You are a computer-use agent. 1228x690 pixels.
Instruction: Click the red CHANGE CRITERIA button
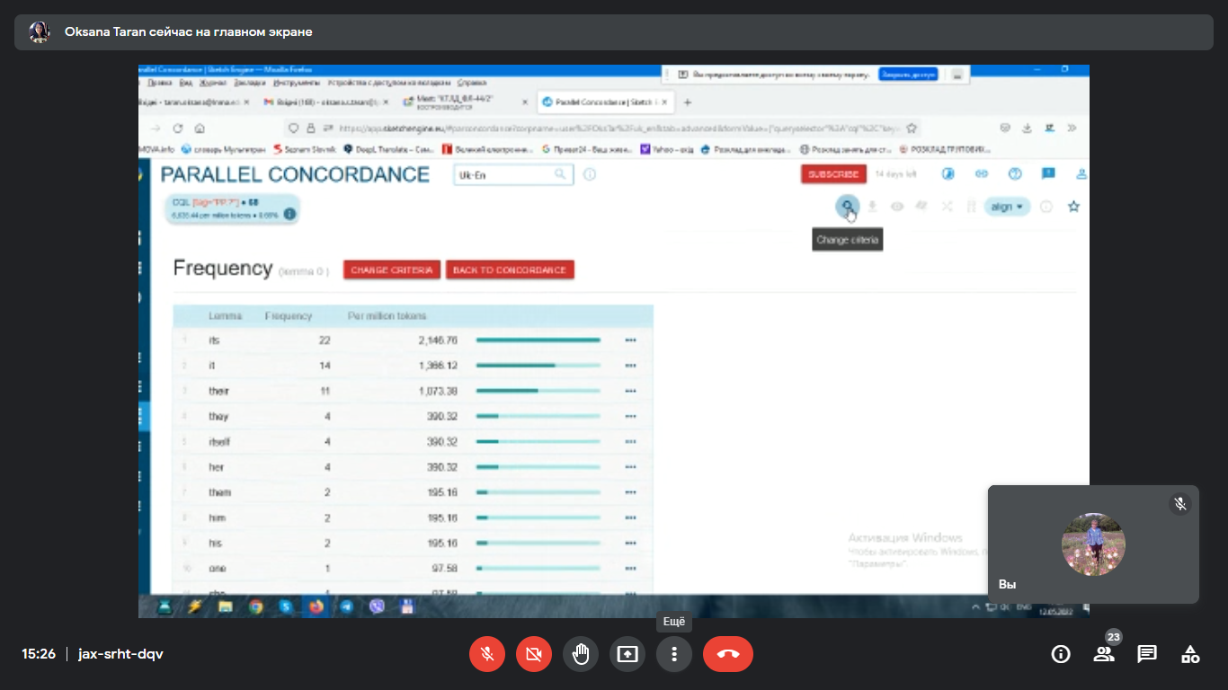[392, 270]
